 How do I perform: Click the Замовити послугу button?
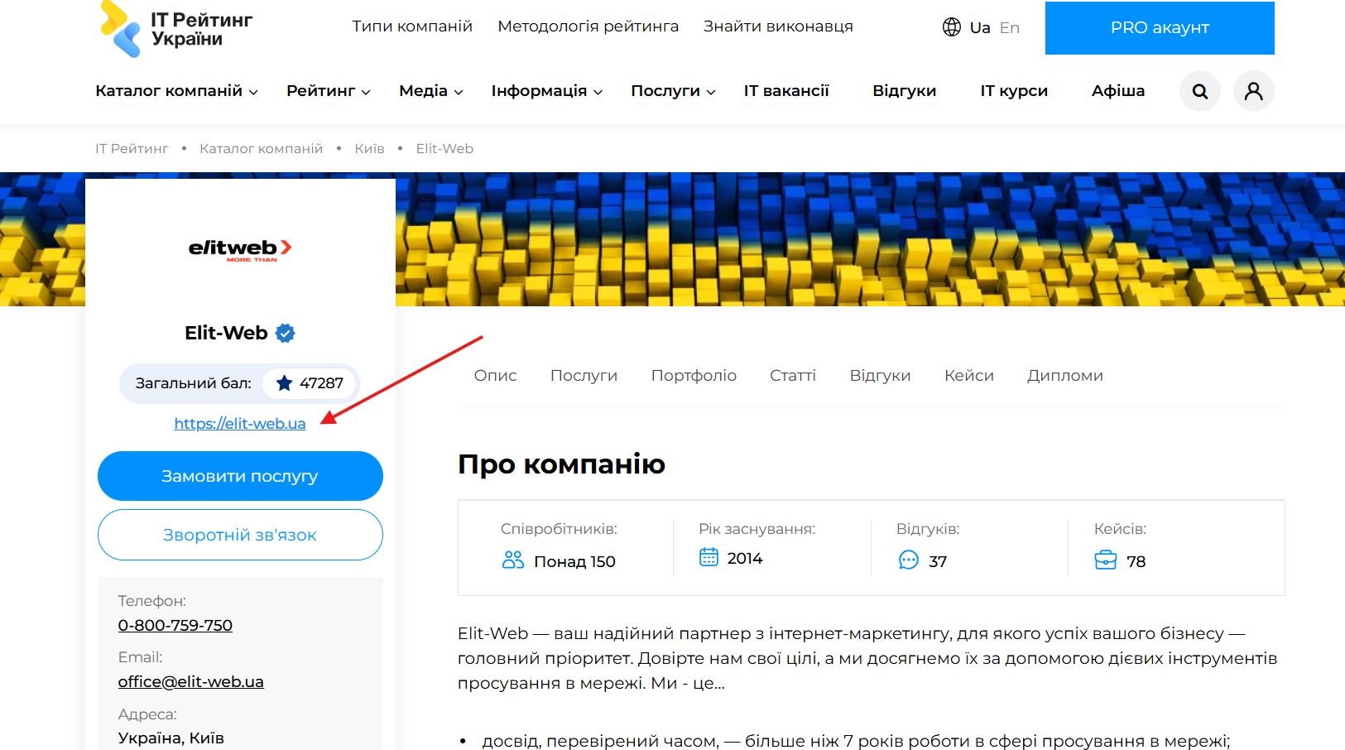click(240, 476)
